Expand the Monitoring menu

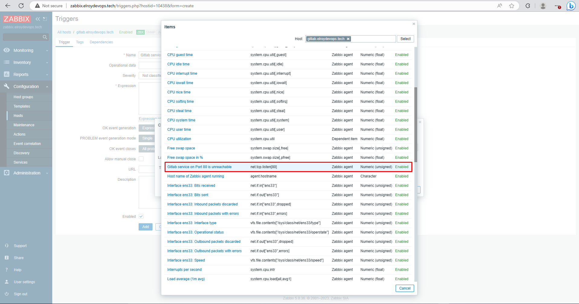coord(26,50)
